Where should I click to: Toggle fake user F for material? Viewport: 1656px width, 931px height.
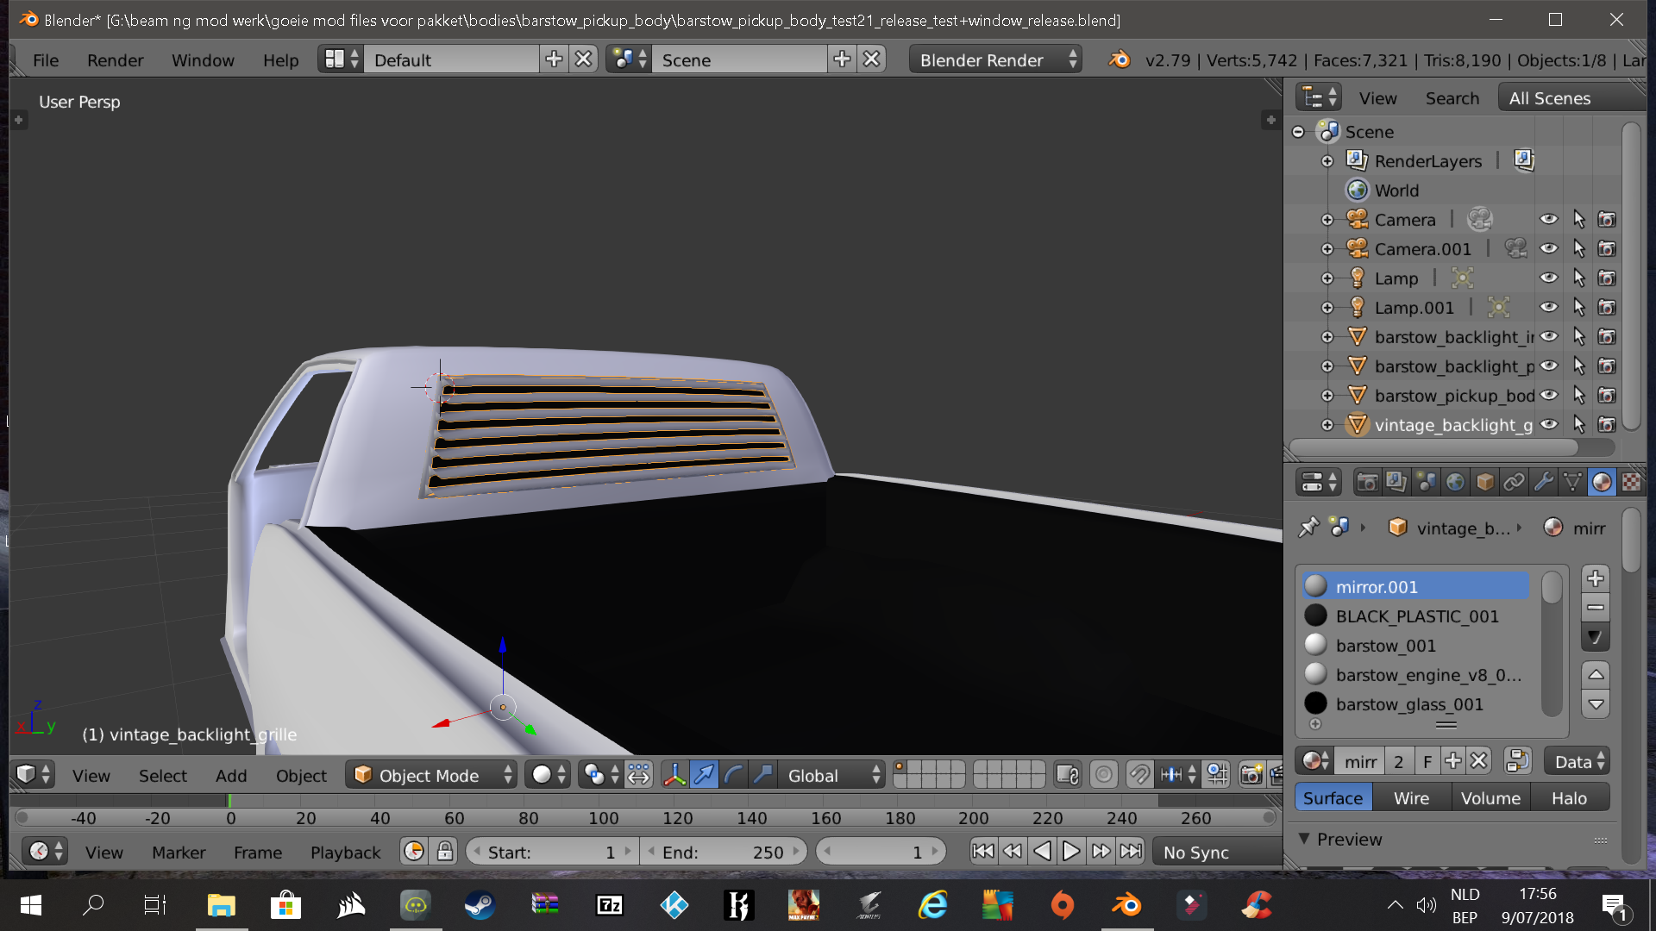pos(1427,761)
